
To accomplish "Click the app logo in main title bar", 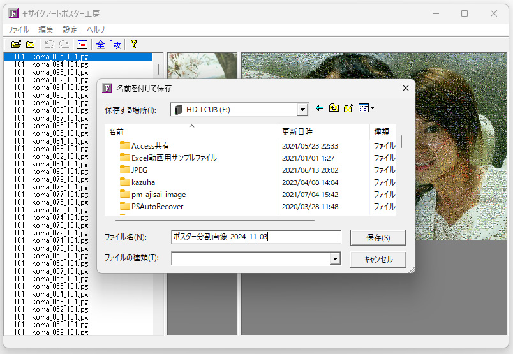I will [x=13, y=14].
